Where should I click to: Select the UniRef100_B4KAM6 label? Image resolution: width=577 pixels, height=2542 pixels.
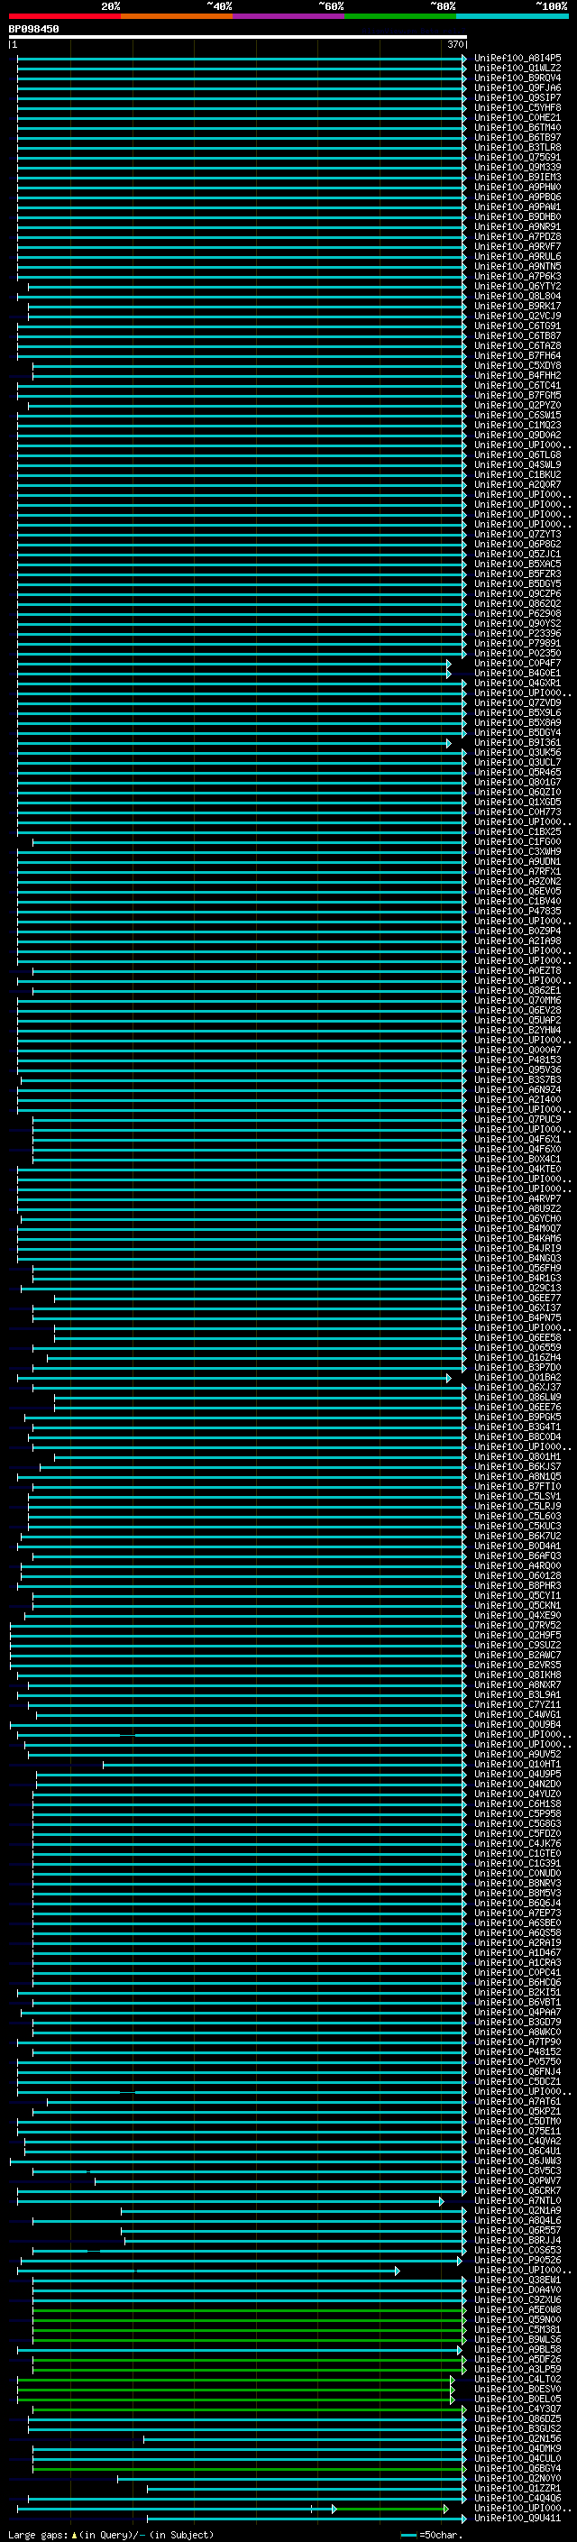(517, 1237)
